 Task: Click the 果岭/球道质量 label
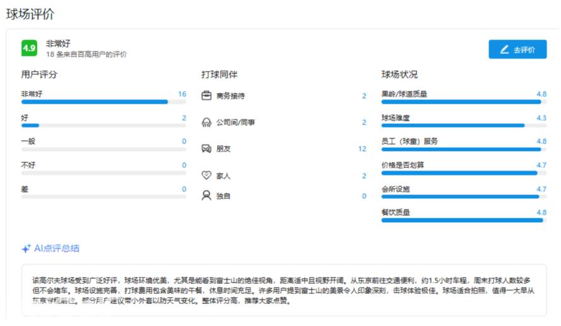pyautogui.click(x=404, y=94)
